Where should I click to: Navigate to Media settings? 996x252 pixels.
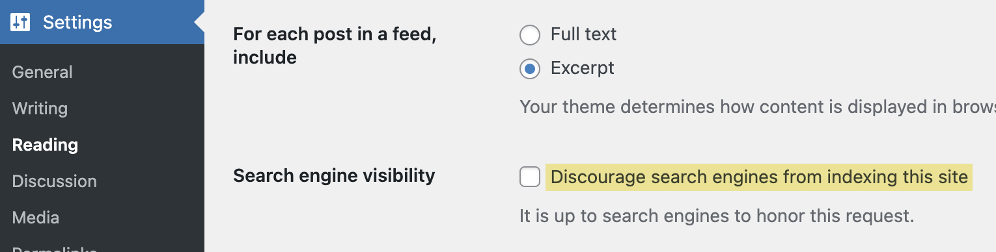(35, 218)
